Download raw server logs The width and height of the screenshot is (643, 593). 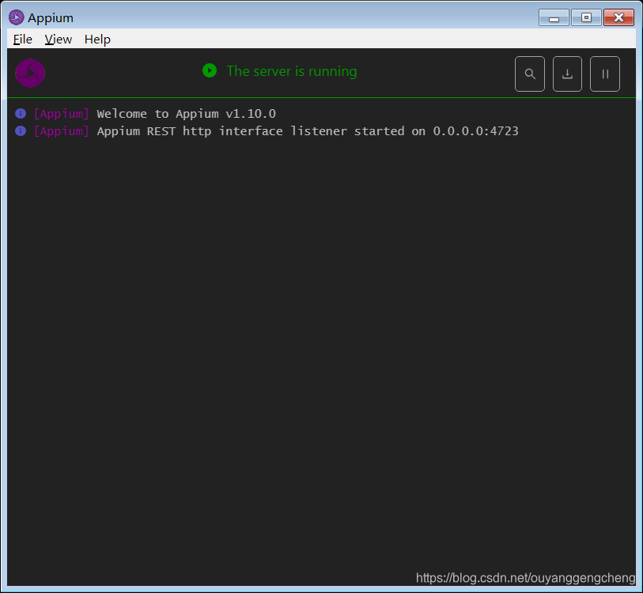tap(567, 74)
